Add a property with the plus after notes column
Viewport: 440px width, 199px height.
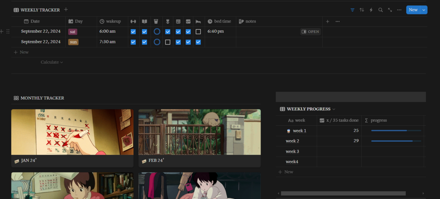[327, 21]
